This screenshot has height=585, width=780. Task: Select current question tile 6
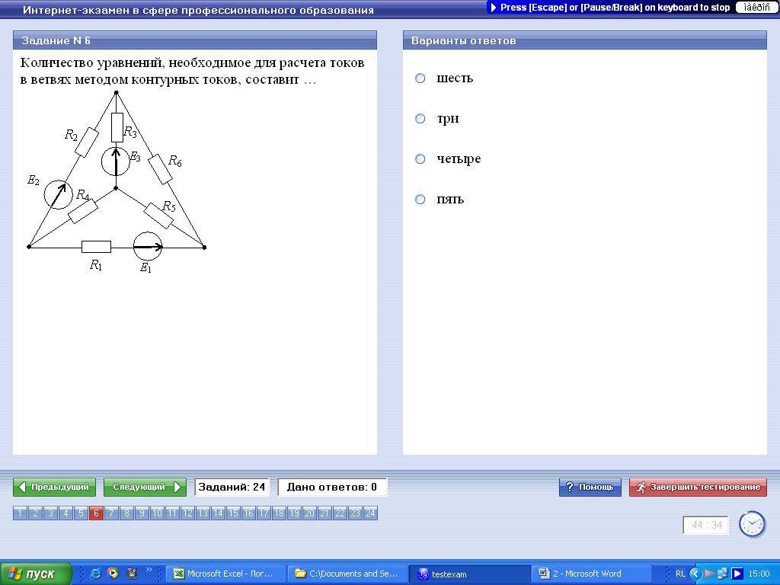[x=96, y=513]
